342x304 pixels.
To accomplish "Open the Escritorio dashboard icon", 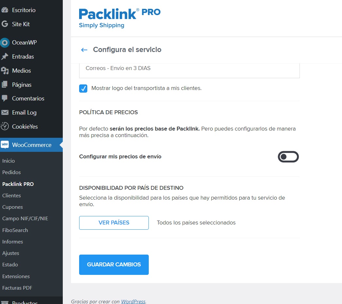I will 5,10.
